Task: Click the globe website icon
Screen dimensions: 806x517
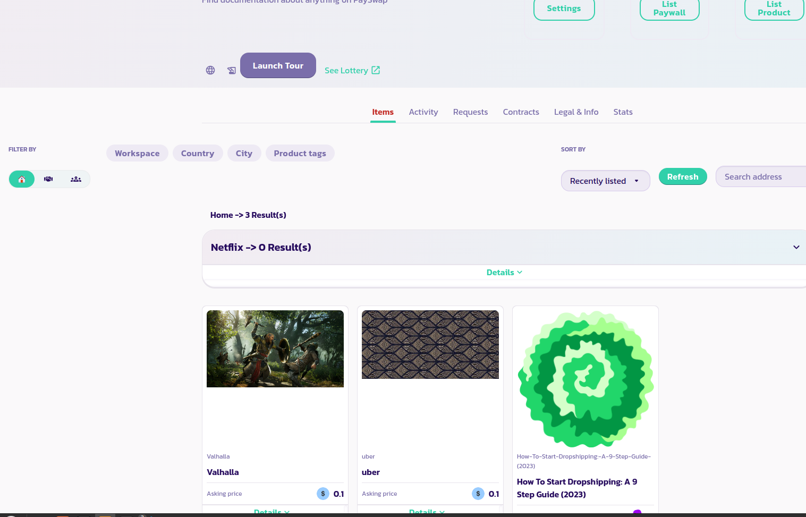Action: (210, 70)
